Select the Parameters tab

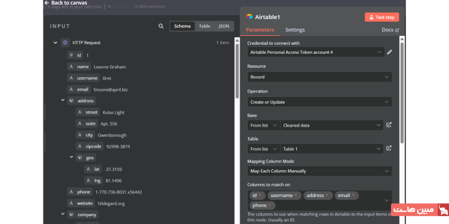coord(260,30)
